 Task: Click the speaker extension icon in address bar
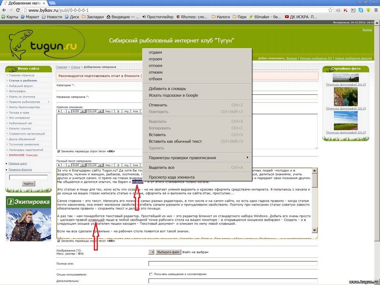pyautogui.click(x=338, y=10)
